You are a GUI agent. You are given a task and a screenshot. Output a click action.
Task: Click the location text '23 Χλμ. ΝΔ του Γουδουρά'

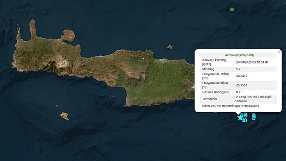(x=254, y=97)
